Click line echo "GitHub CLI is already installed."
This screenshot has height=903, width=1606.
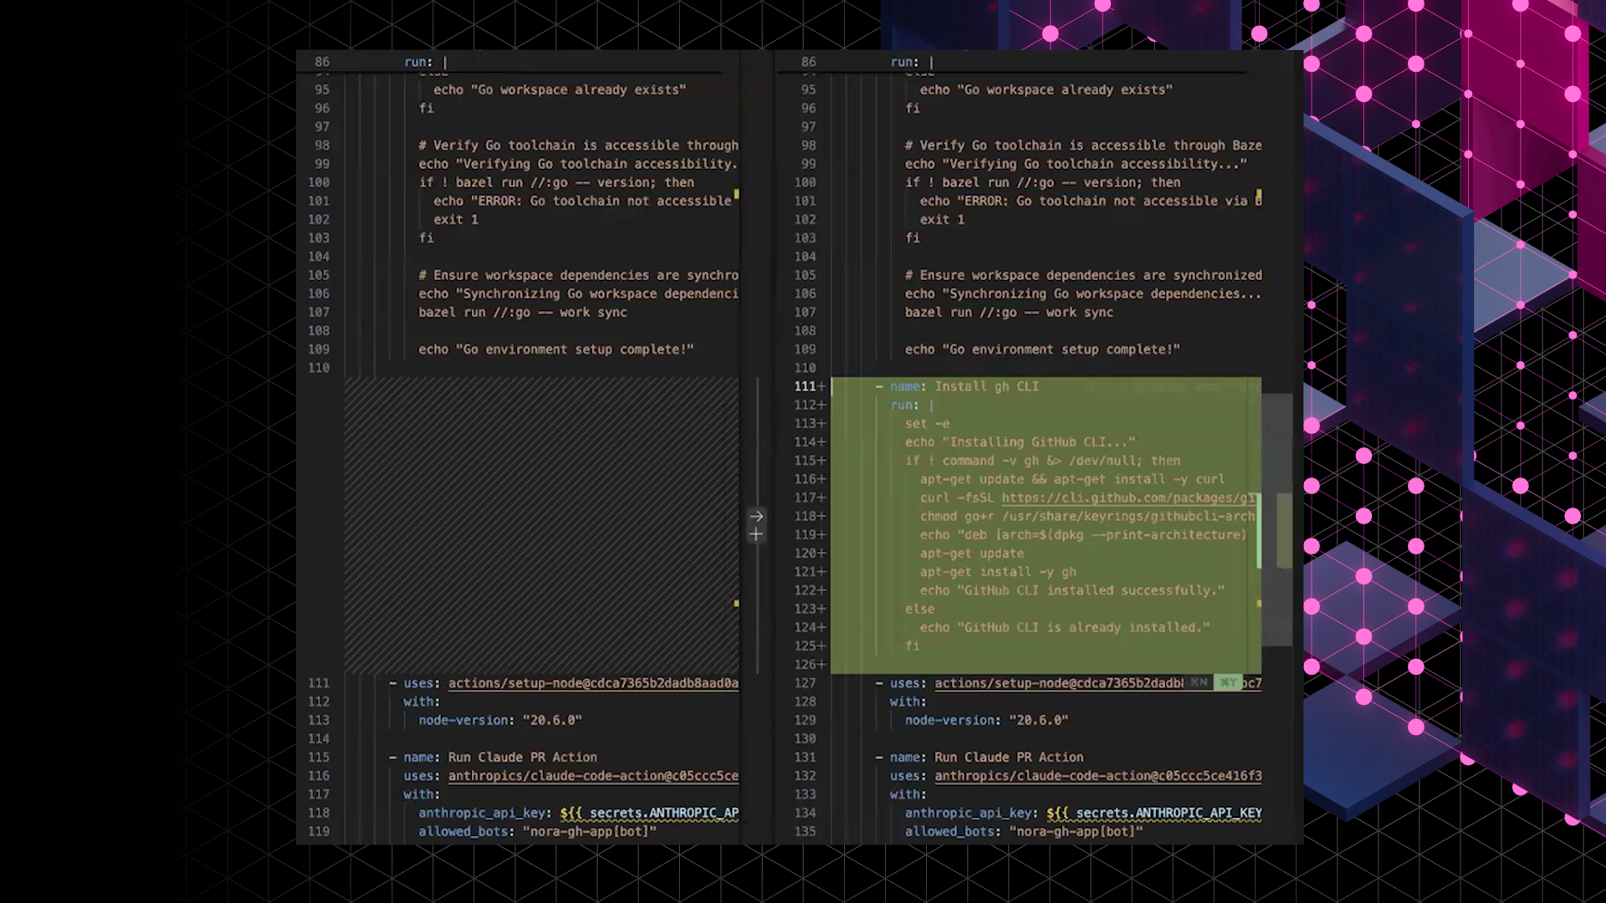point(1065,627)
